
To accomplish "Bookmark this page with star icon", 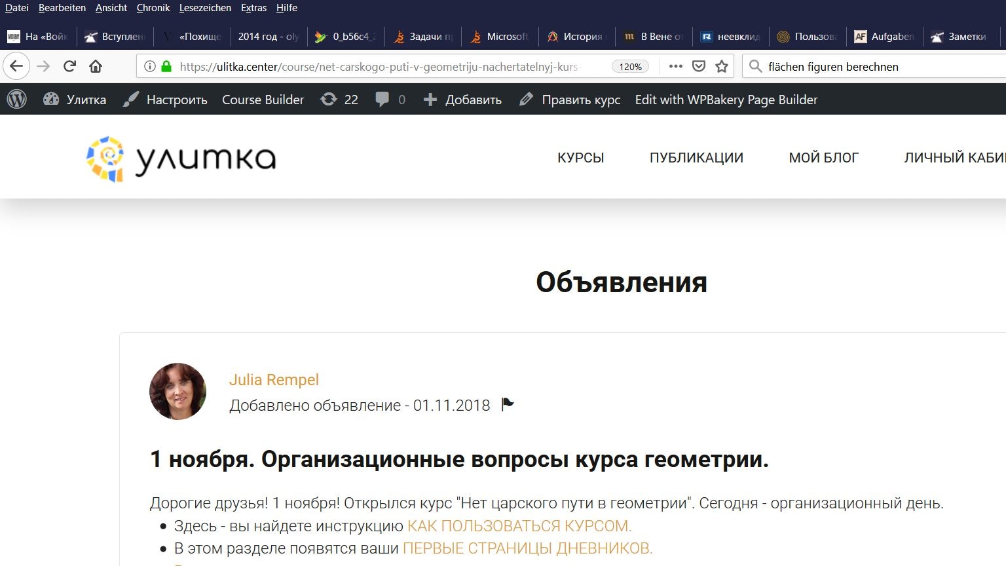I will click(722, 66).
